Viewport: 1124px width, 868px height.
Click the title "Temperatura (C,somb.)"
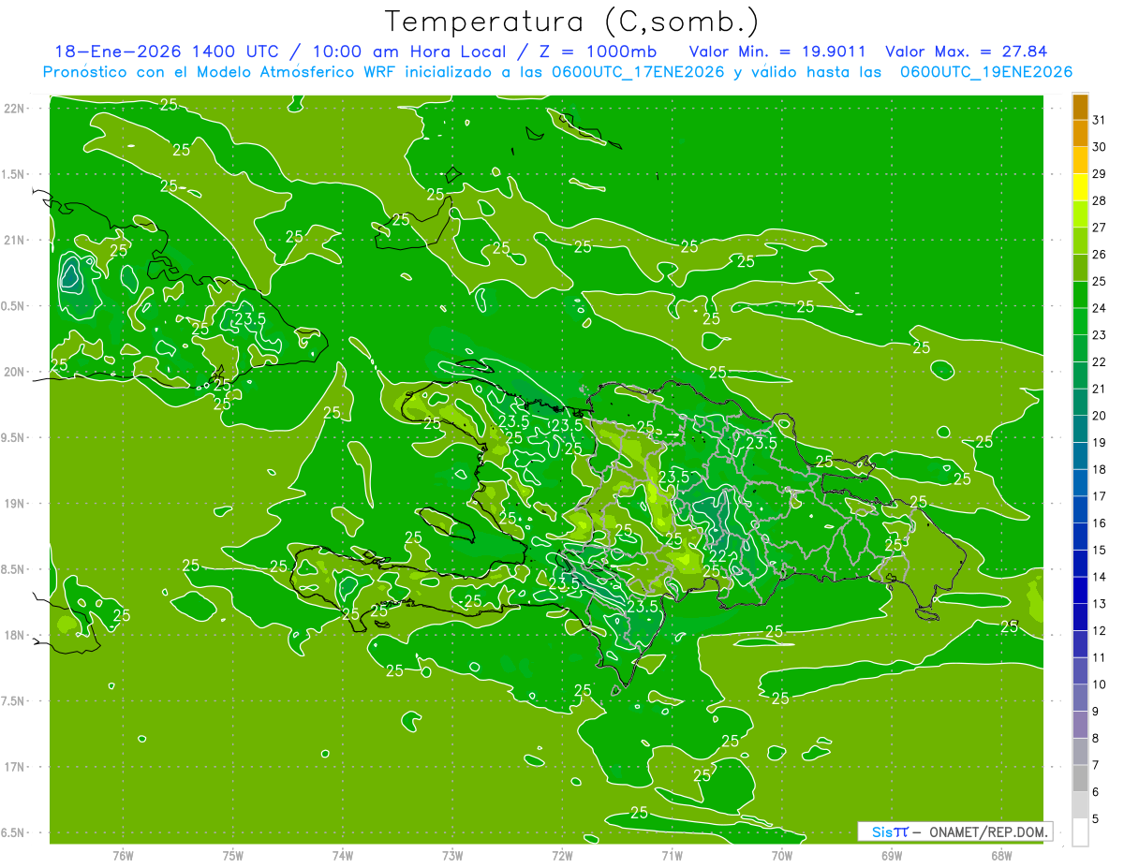point(571,22)
